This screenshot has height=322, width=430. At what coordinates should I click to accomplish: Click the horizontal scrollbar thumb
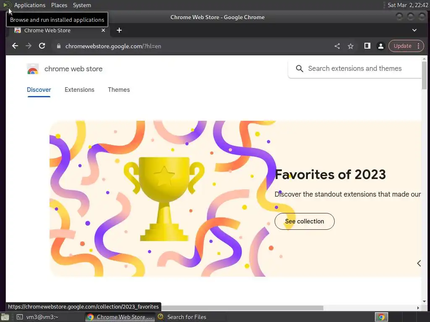pyautogui.click(x=241, y=308)
